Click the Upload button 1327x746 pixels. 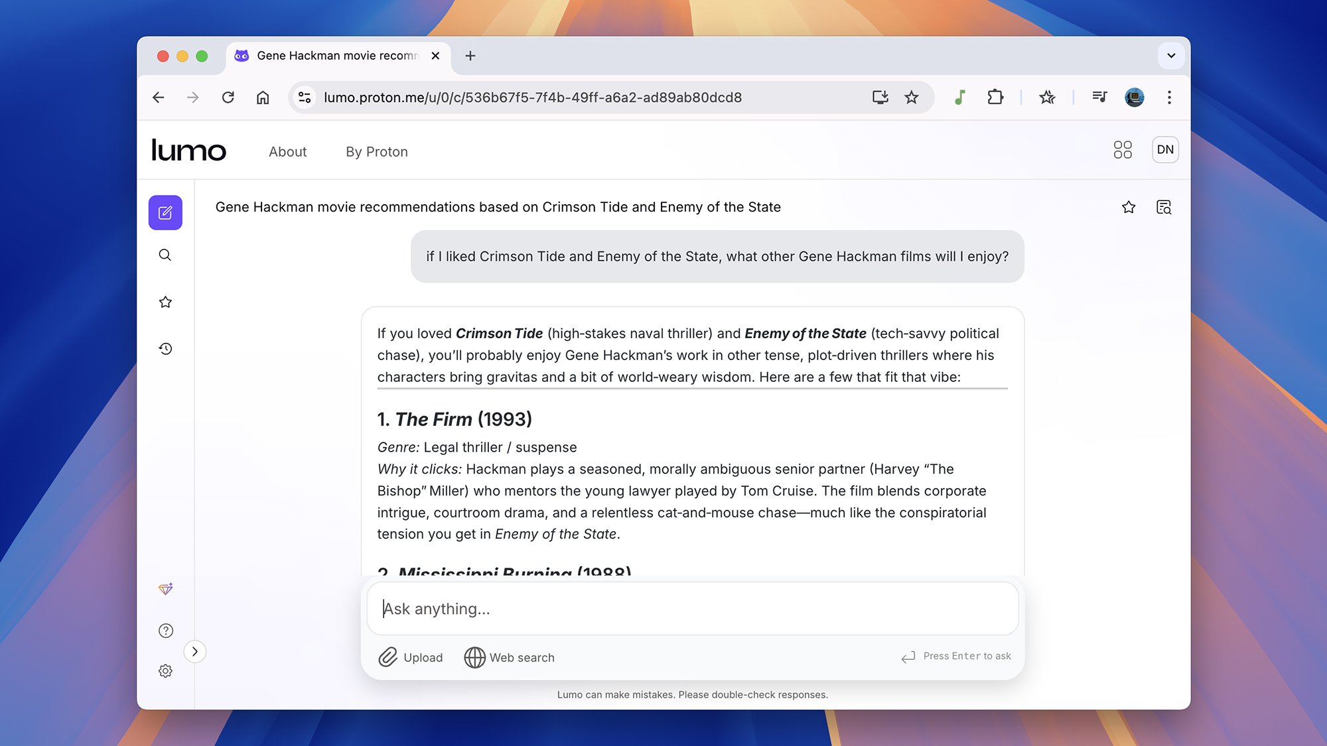coord(411,657)
